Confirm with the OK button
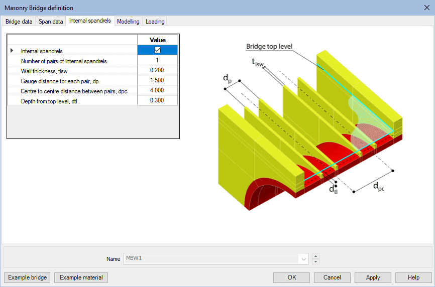Viewport: 435px width, 287px height. (292, 277)
